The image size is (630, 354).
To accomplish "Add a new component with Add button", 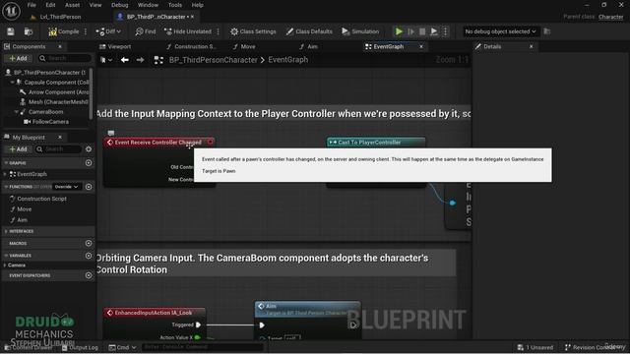I will (x=18, y=58).
